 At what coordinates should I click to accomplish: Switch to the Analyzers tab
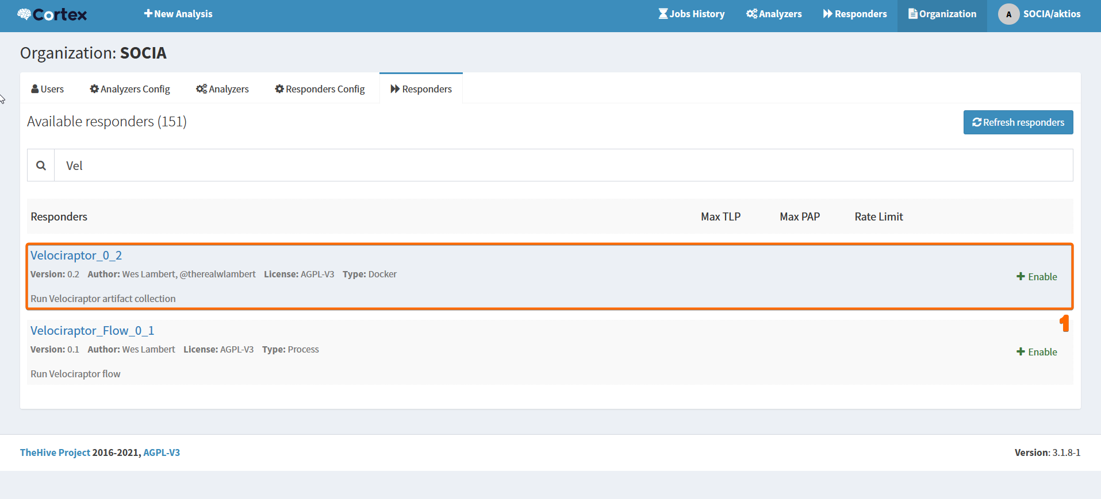[222, 89]
